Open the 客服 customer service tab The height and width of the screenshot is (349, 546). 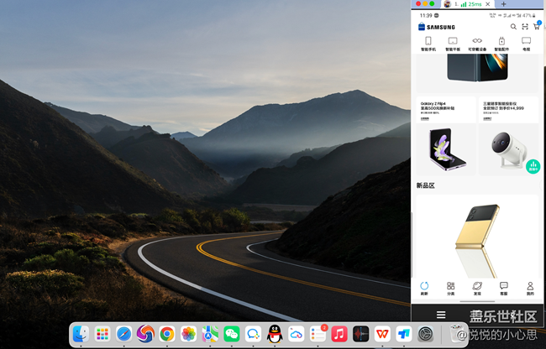[x=503, y=288]
